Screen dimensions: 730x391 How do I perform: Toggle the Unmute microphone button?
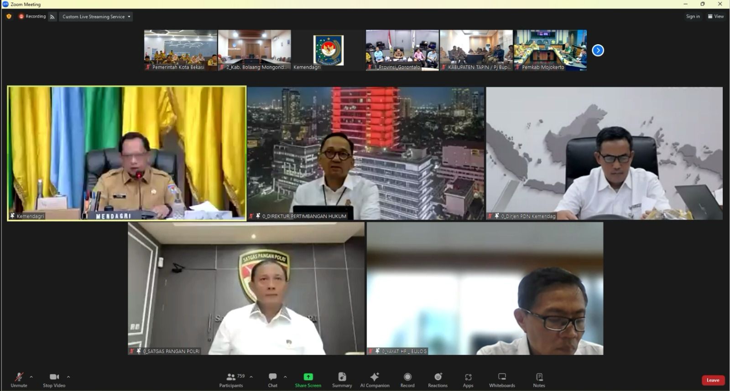[19, 380]
